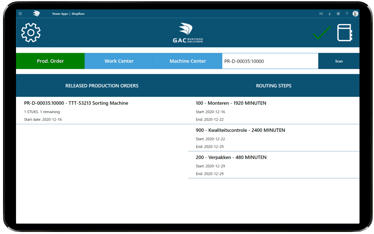Click the Scan button
The image size is (374, 234).
point(339,61)
